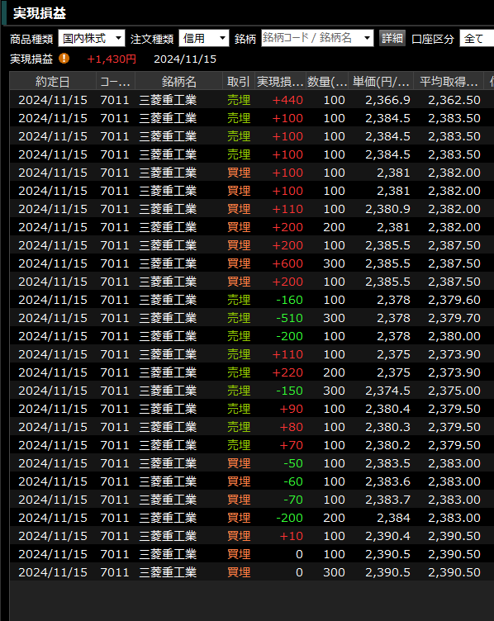
Task: Select the 買埋 row with profit +110
Action: 252,209
